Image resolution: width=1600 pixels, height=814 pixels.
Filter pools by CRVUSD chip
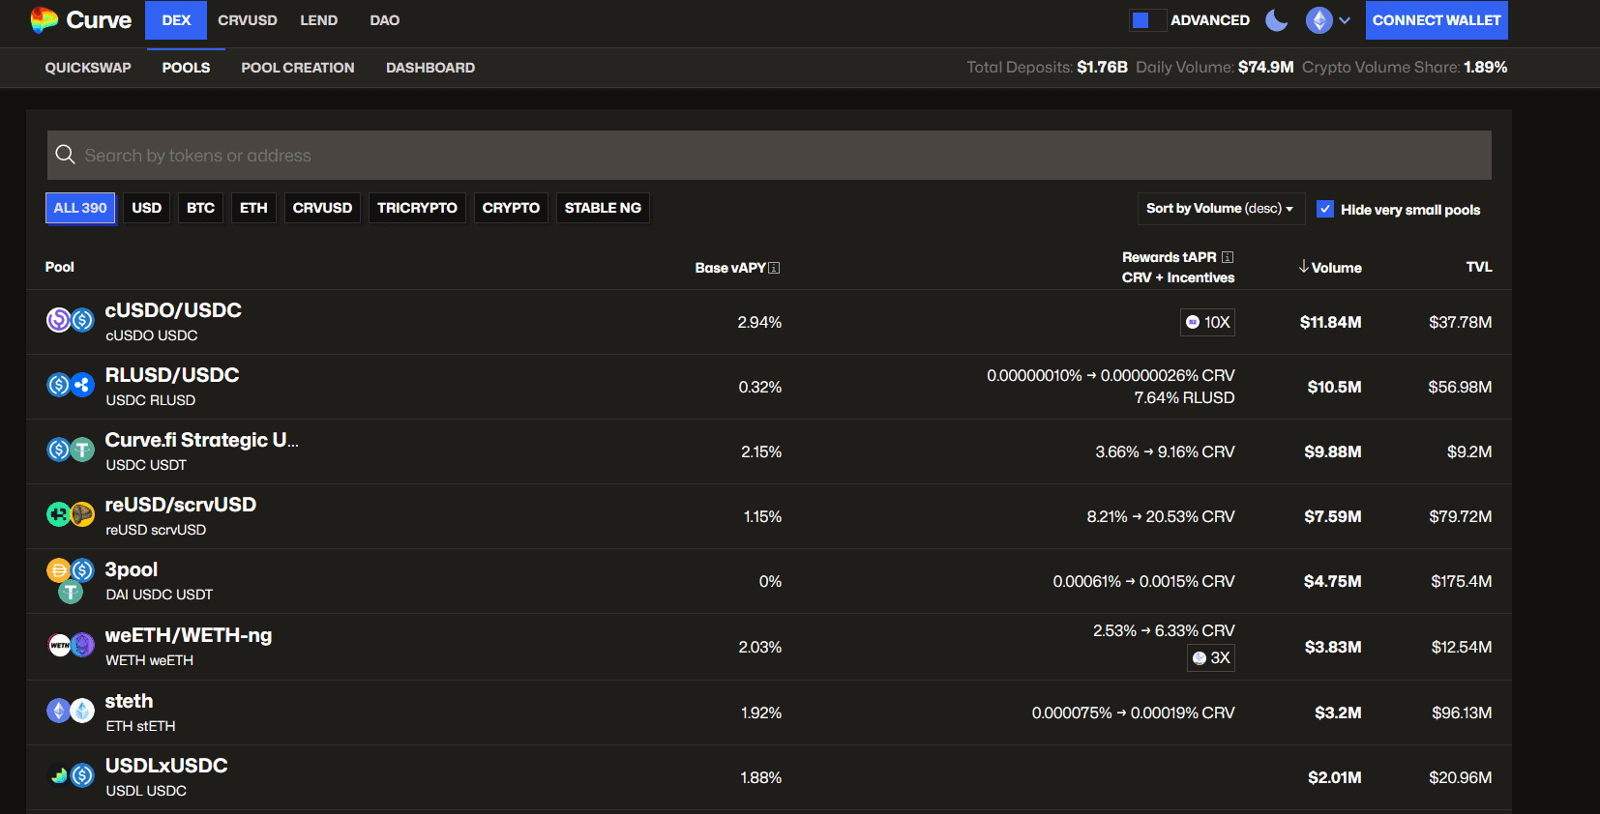point(322,208)
